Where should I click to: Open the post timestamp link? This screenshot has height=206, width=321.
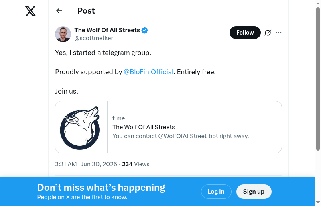(x=86, y=164)
